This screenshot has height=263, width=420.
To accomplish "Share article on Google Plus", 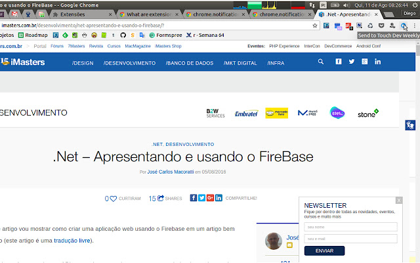I will 210,198.
